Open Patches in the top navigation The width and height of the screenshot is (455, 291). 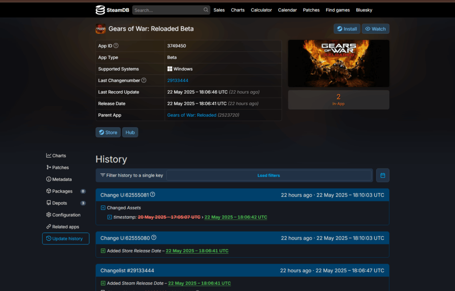click(x=311, y=10)
